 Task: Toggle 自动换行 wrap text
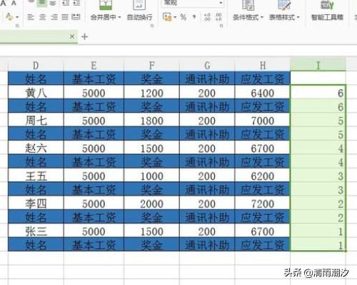tap(139, 12)
